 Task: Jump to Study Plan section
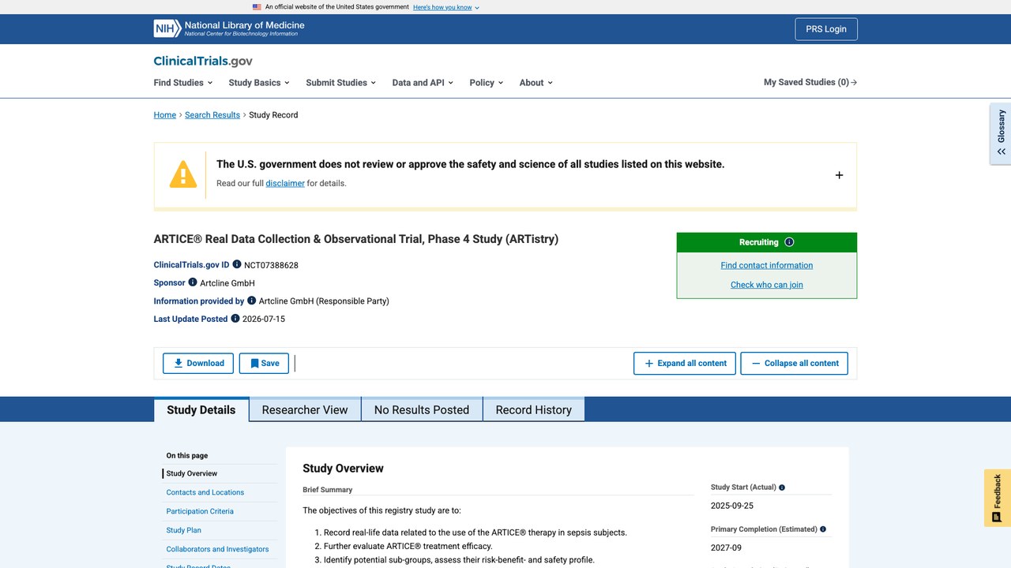click(183, 530)
